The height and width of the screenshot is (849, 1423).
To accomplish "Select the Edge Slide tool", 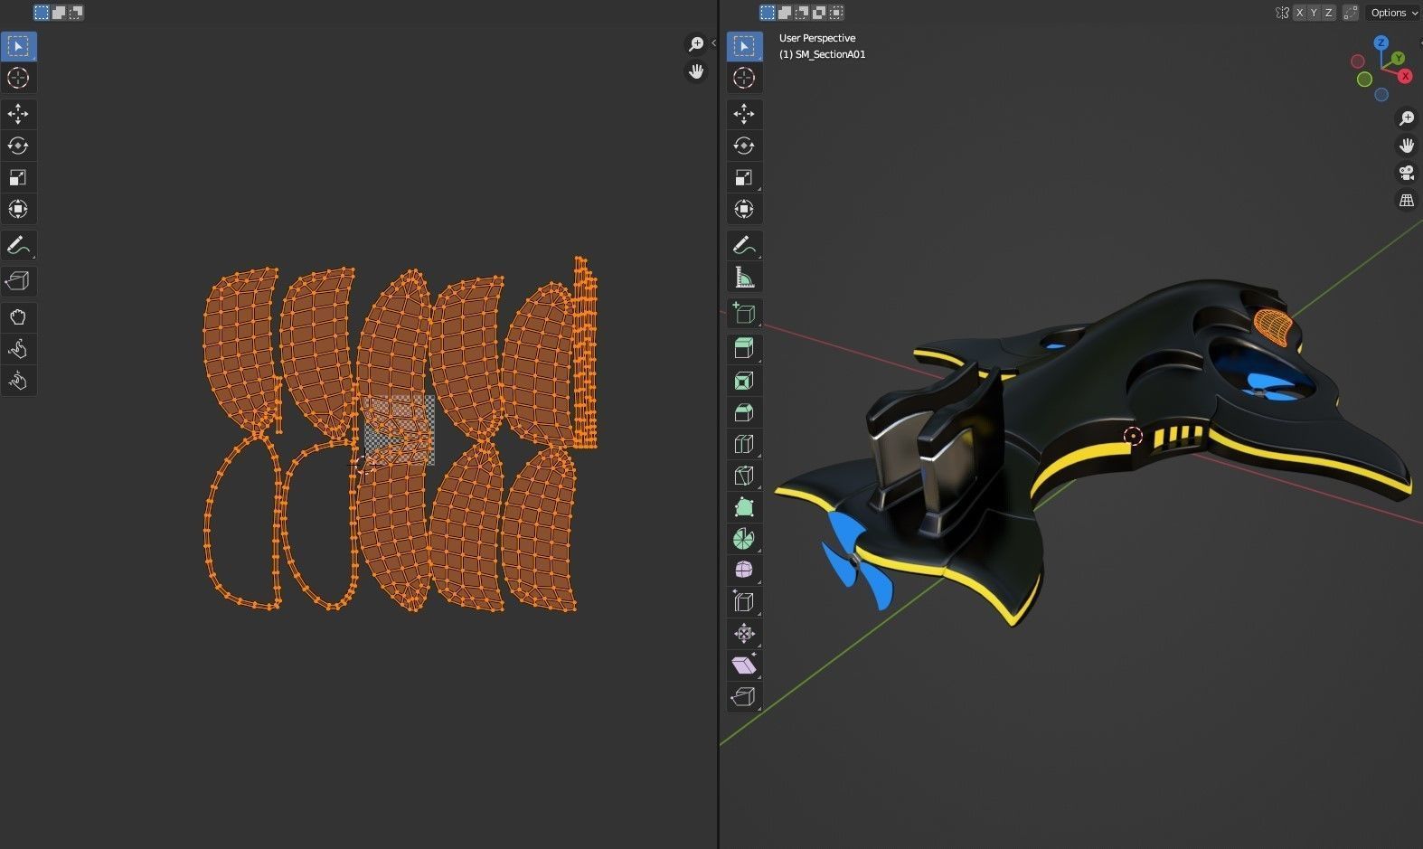I will pos(744,602).
